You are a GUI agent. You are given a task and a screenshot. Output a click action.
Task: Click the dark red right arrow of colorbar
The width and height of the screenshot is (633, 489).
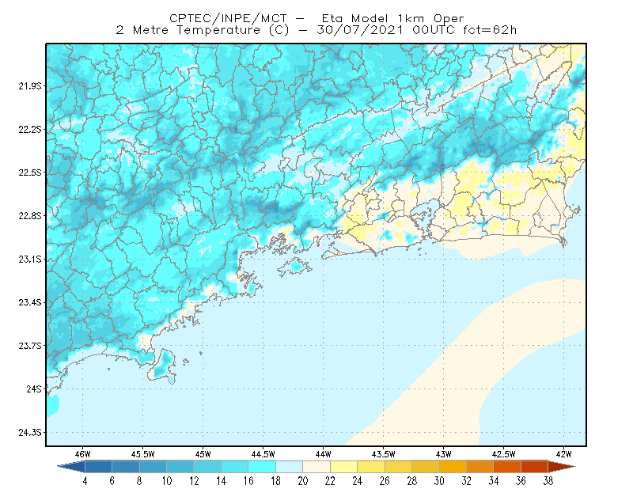pyautogui.click(x=562, y=466)
